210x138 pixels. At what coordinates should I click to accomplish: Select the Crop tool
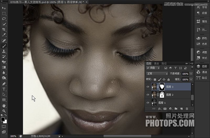(4, 29)
